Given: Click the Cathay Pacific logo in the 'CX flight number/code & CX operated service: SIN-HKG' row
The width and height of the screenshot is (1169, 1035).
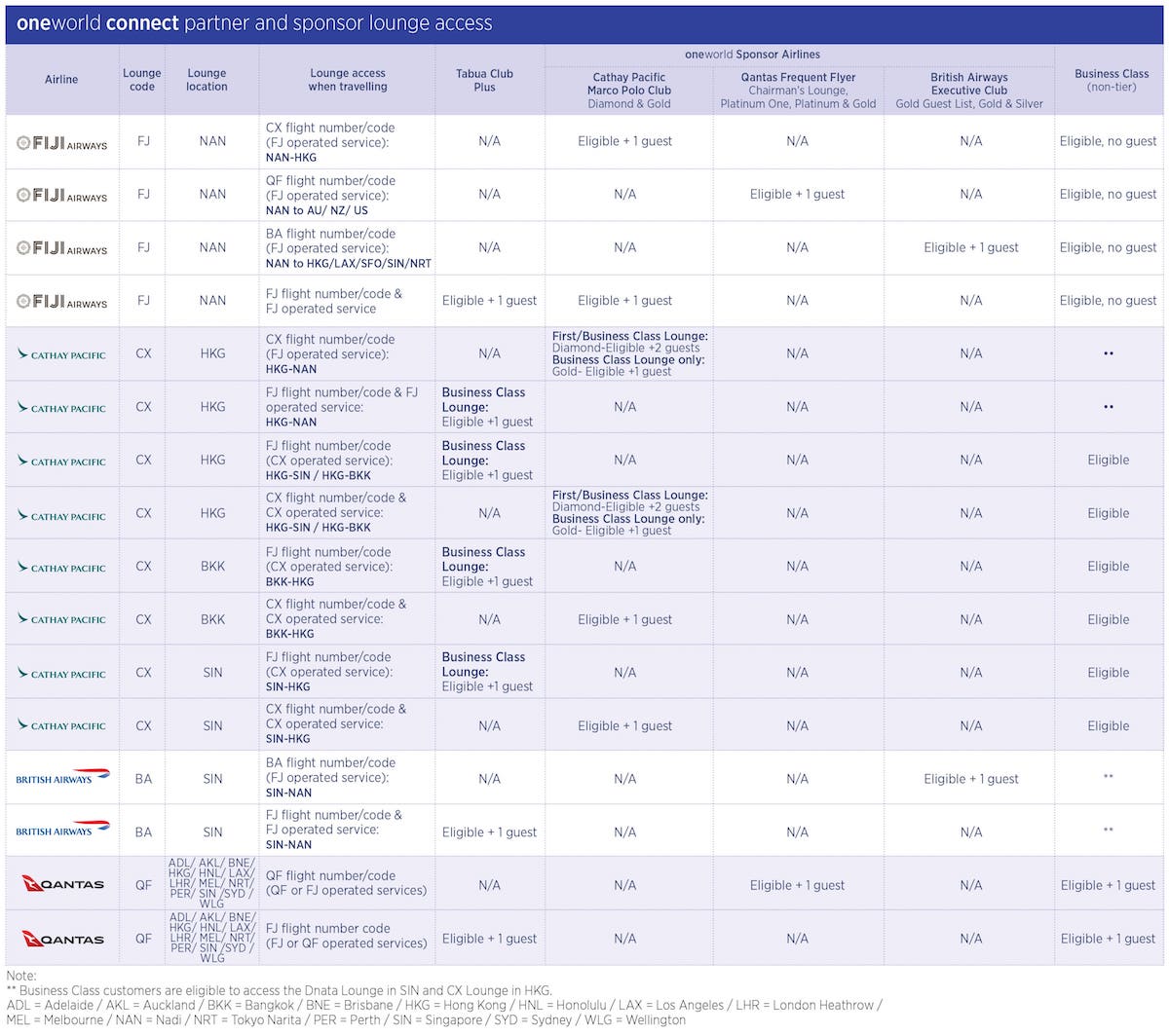Looking at the screenshot, I should click(x=61, y=725).
